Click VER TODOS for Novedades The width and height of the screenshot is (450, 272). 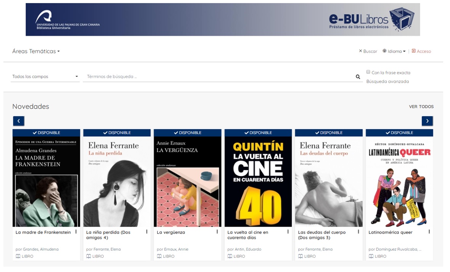coord(421,107)
